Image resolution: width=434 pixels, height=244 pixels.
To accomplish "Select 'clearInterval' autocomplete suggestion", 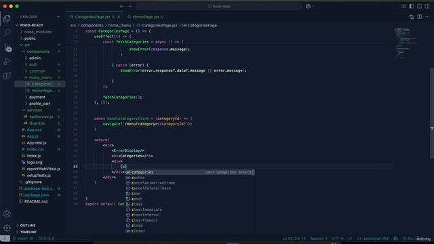I will click(x=190, y=215).
